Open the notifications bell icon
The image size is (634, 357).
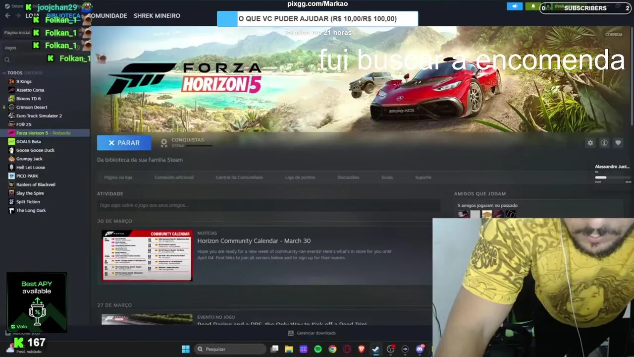pos(533,6)
